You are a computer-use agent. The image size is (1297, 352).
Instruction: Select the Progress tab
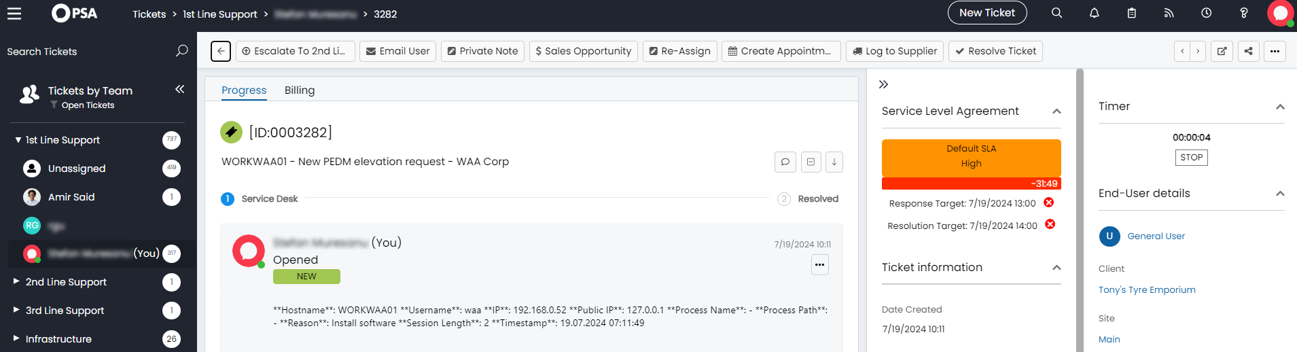point(244,90)
